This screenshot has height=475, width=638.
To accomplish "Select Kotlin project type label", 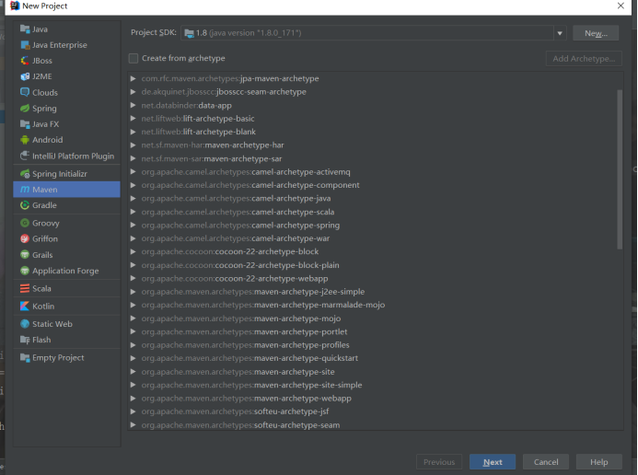I will pos(43,306).
